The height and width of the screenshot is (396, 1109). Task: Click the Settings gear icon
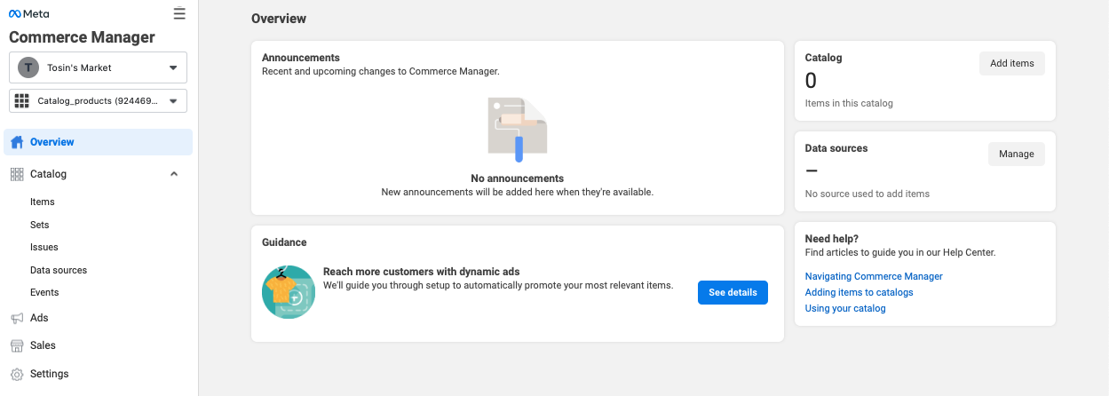pos(17,374)
